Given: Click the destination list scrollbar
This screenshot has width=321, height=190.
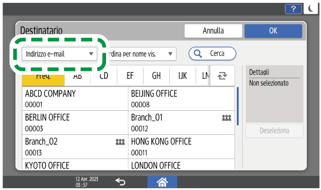Looking at the screenshot, I should pos(238,105).
